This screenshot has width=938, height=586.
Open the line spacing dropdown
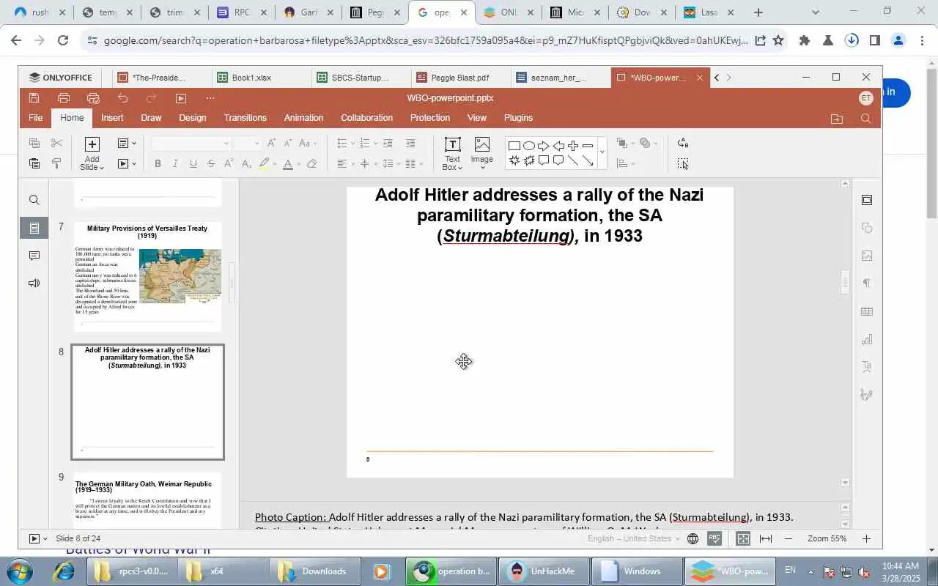(x=391, y=164)
